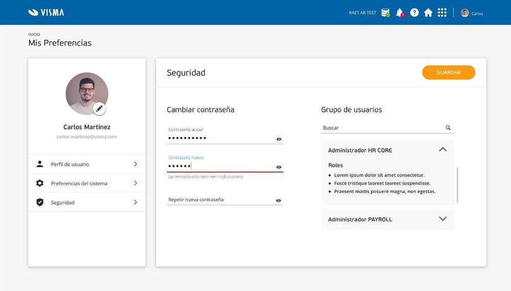Toggle visibility of the repeat password field
Screen dimensions: 511x291
[278, 200]
